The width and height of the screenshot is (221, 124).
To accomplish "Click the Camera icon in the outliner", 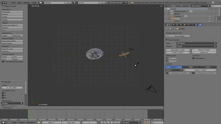I will (x=172, y=16).
